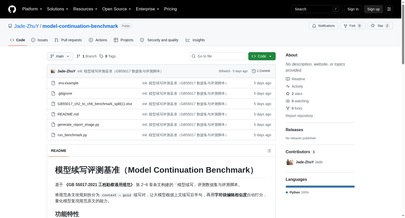Expand the Solutions menu
Screen dimensions: 405x218
pyautogui.click(x=57, y=9)
